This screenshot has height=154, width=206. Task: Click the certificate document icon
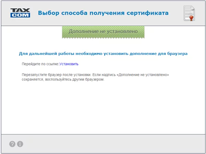click(189, 13)
